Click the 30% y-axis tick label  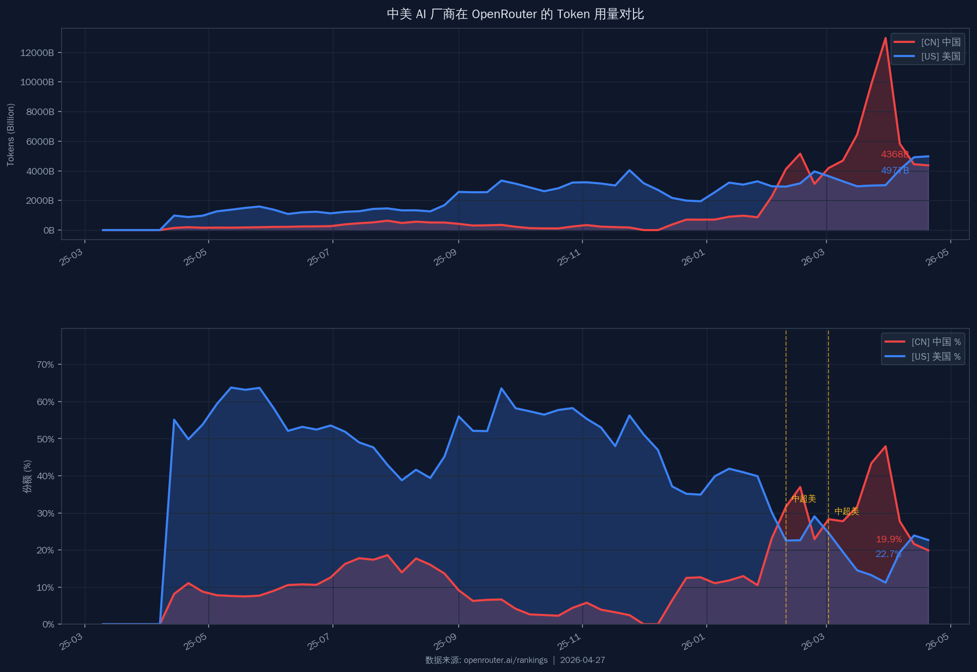pyautogui.click(x=45, y=513)
